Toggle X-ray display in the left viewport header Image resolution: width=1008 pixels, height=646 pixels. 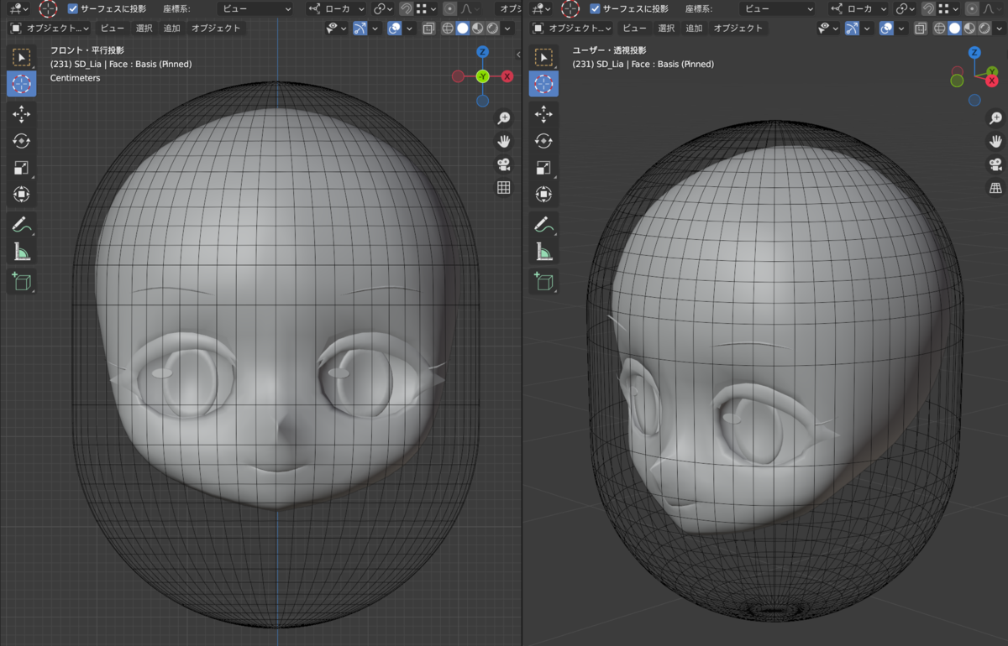point(428,29)
